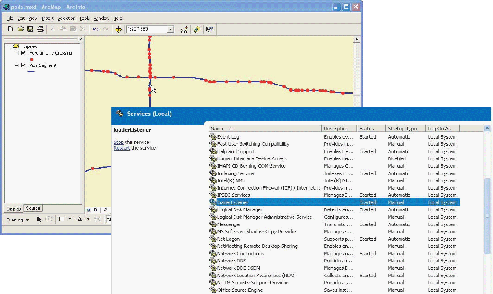Save the map with the floppy disk icon
493x294 pixels.
pos(30,29)
